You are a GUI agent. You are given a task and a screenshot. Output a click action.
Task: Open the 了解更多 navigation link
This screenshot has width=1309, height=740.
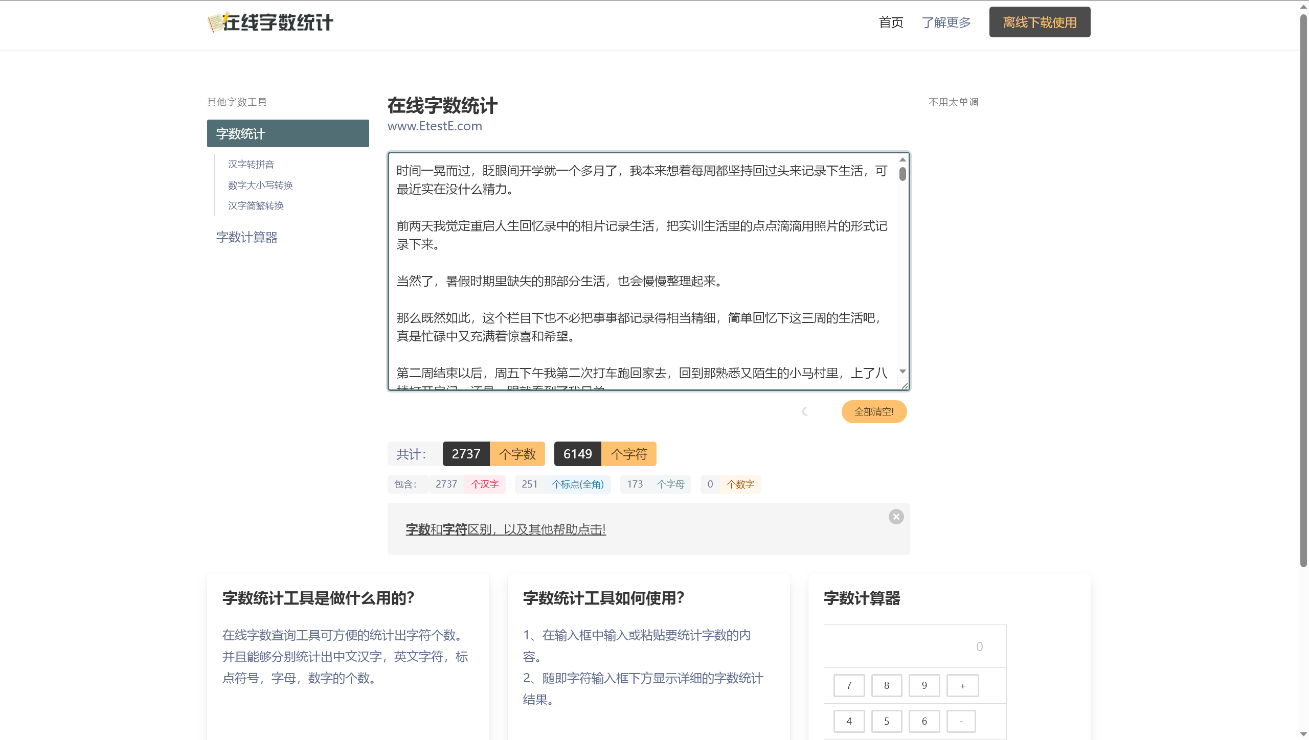(x=946, y=22)
